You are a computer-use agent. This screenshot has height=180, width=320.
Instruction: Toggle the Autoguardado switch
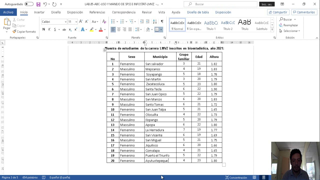29,4
